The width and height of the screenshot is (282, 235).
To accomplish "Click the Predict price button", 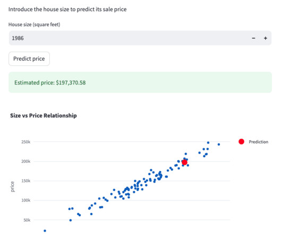I will 29,58.
